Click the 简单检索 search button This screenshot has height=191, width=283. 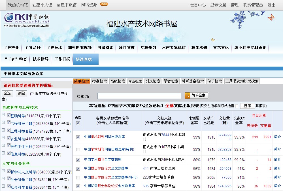click(x=197, y=95)
